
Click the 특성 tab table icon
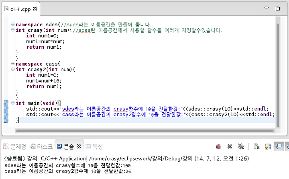(x=88, y=146)
